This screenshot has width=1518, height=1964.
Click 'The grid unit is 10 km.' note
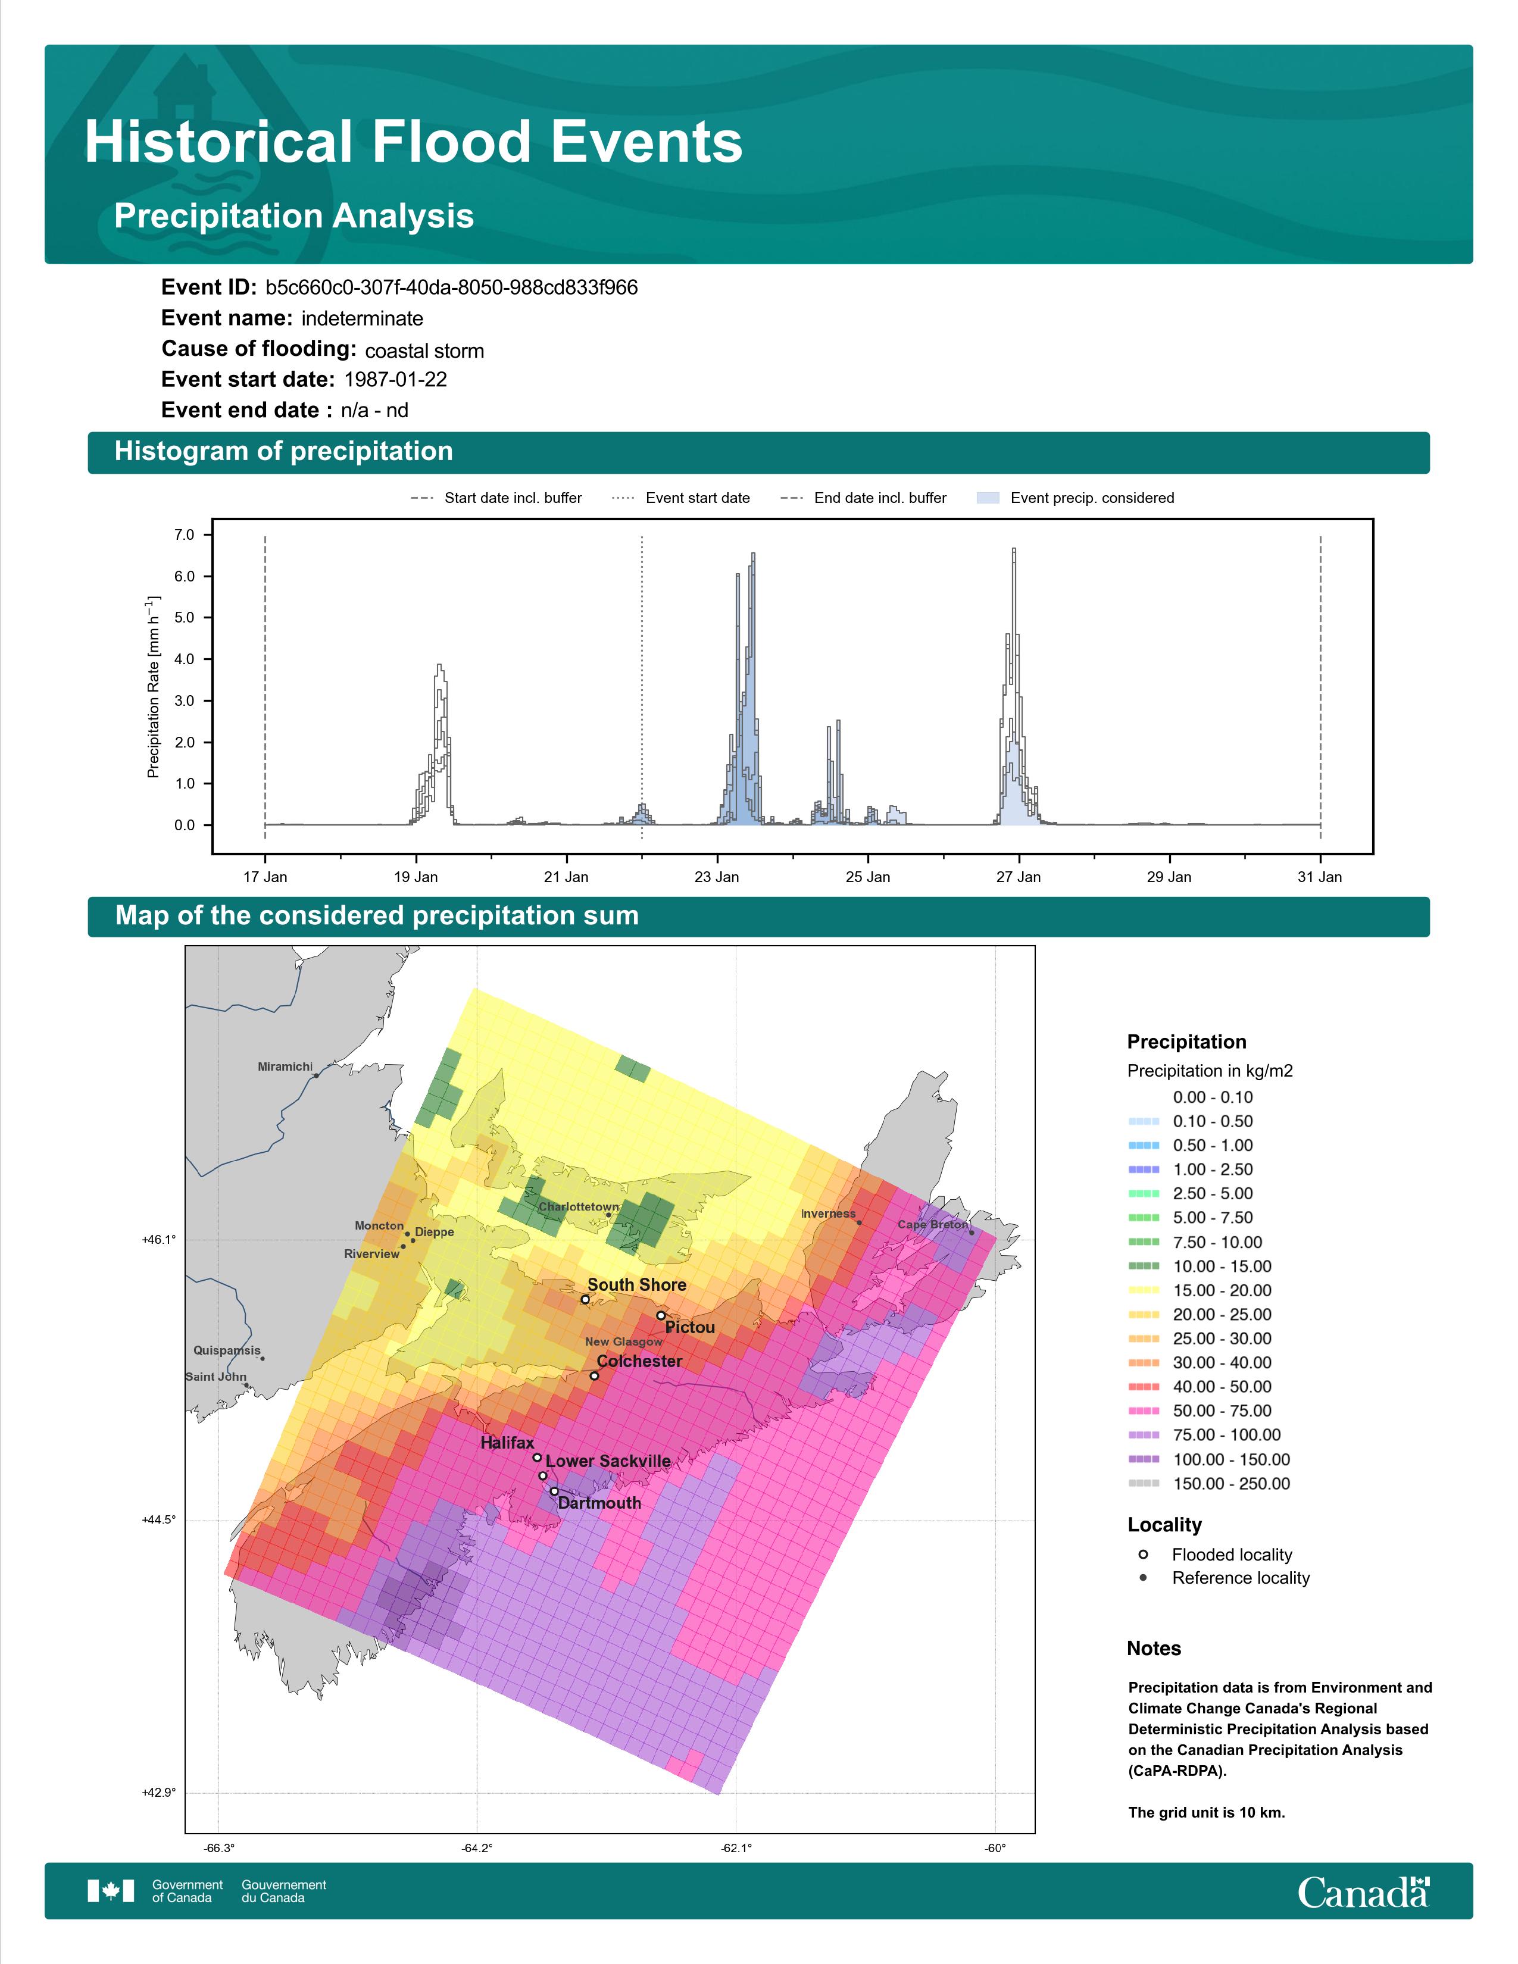click(x=1207, y=1812)
